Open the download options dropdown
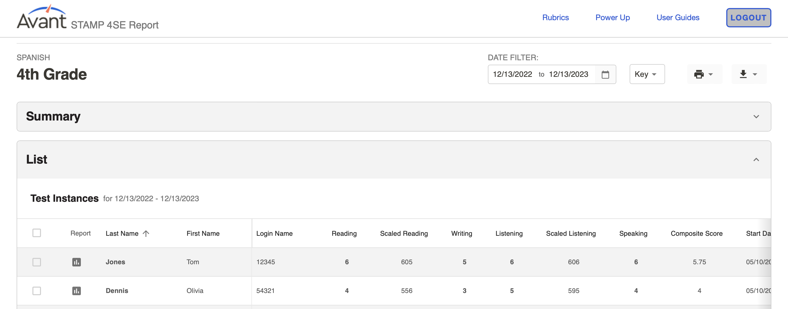 pos(748,74)
